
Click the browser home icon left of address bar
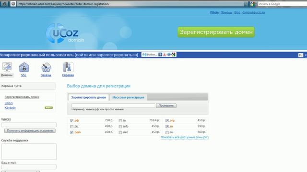(4, 4)
